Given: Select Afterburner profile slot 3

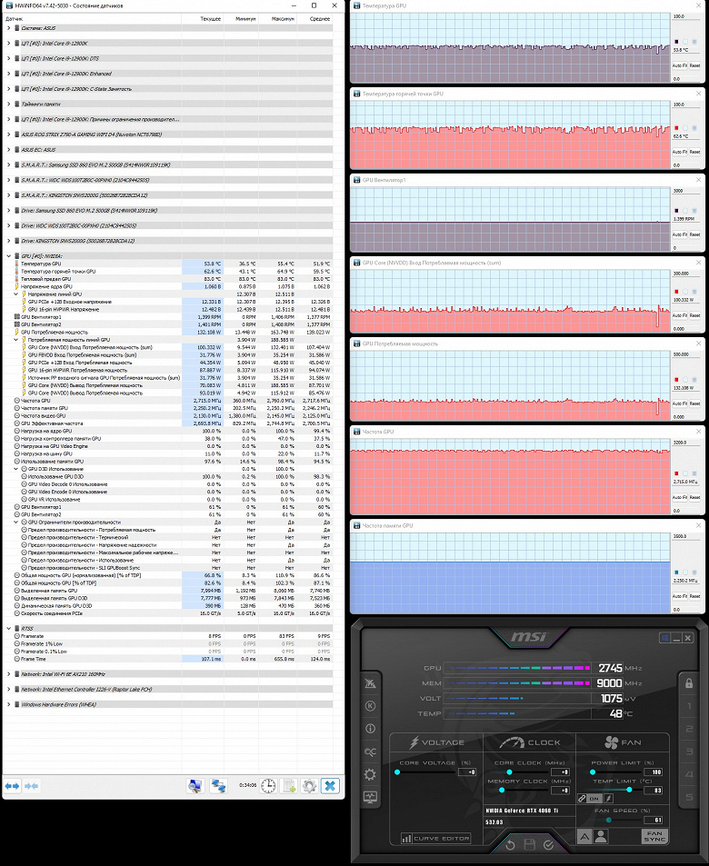Looking at the screenshot, I should [x=689, y=752].
